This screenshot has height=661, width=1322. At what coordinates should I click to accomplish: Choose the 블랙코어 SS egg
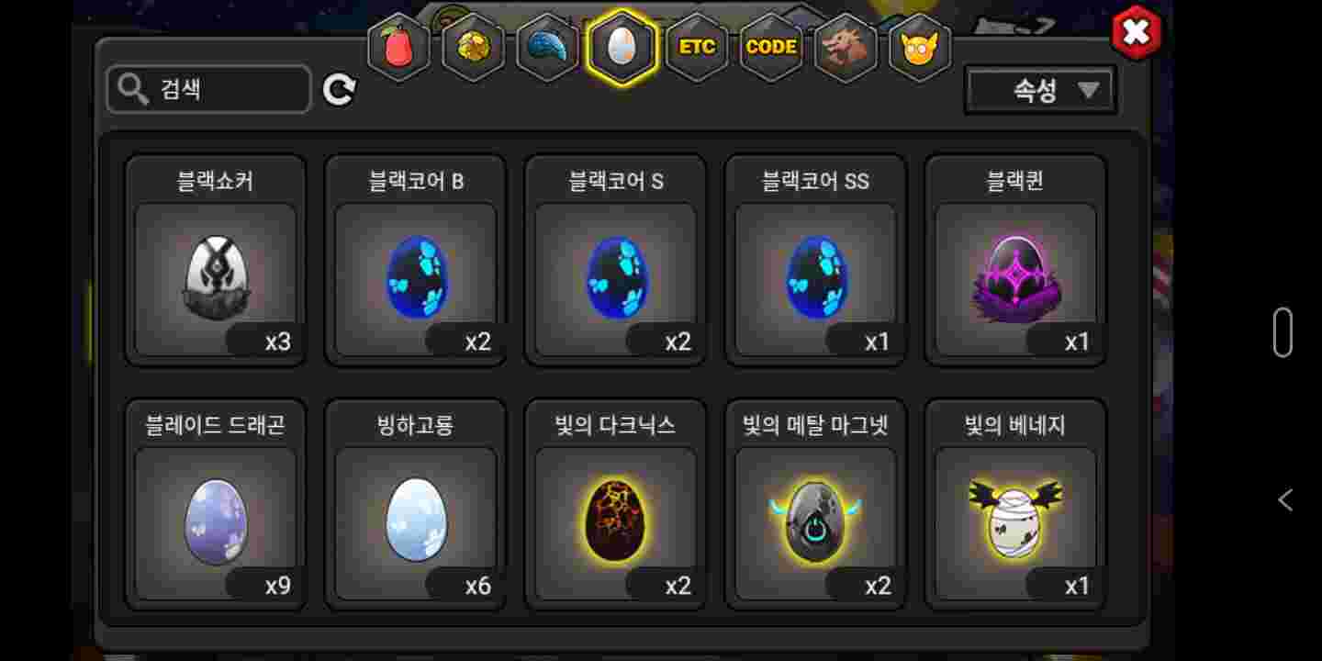[x=816, y=260]
